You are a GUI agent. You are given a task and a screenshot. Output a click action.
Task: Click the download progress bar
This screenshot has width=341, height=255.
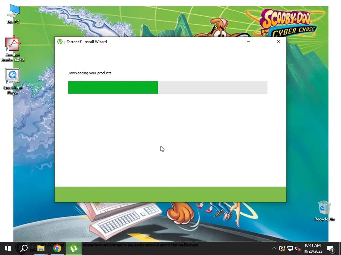tap(168, 88)
